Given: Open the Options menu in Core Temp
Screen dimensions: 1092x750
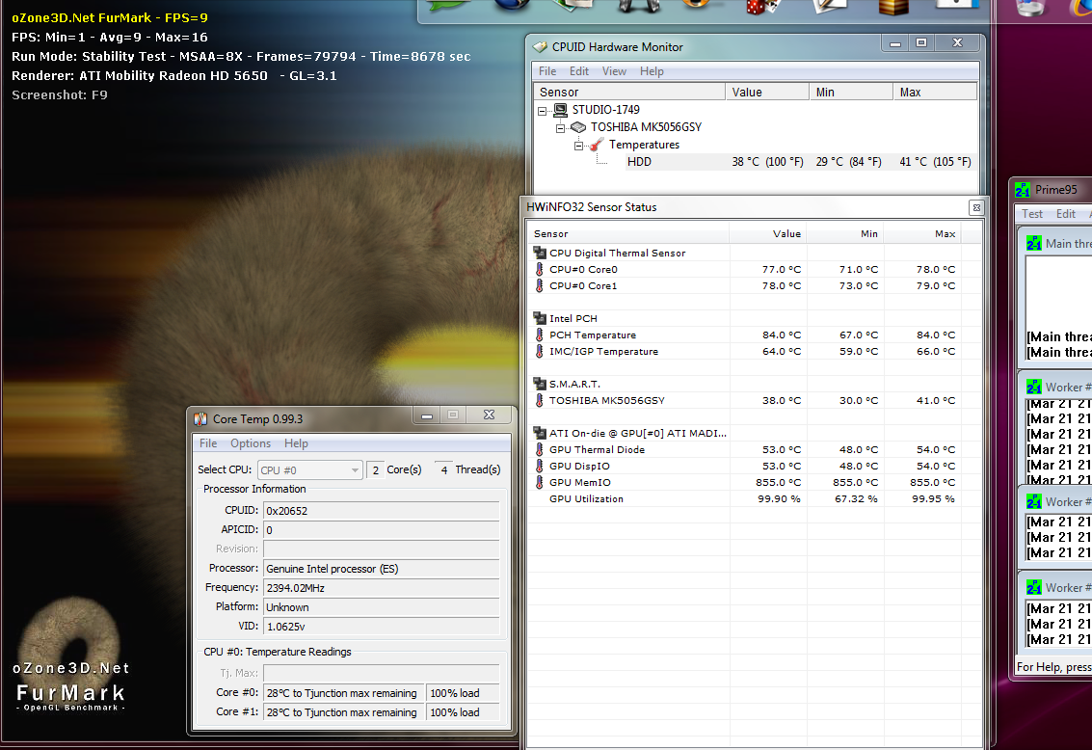Looking at the screenshot, I should (251, 442).
